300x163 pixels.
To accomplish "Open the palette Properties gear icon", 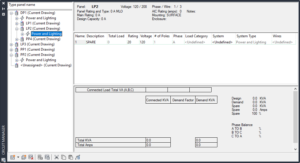I will click(x=4, y=14).
